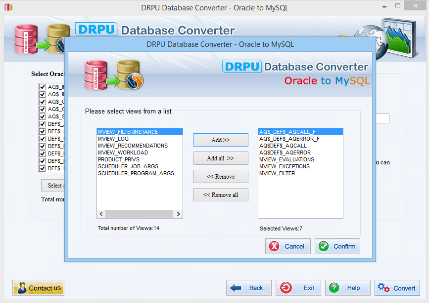Toggle the fourth AQ$_ checkbox in background list

[x=43, y=109]
